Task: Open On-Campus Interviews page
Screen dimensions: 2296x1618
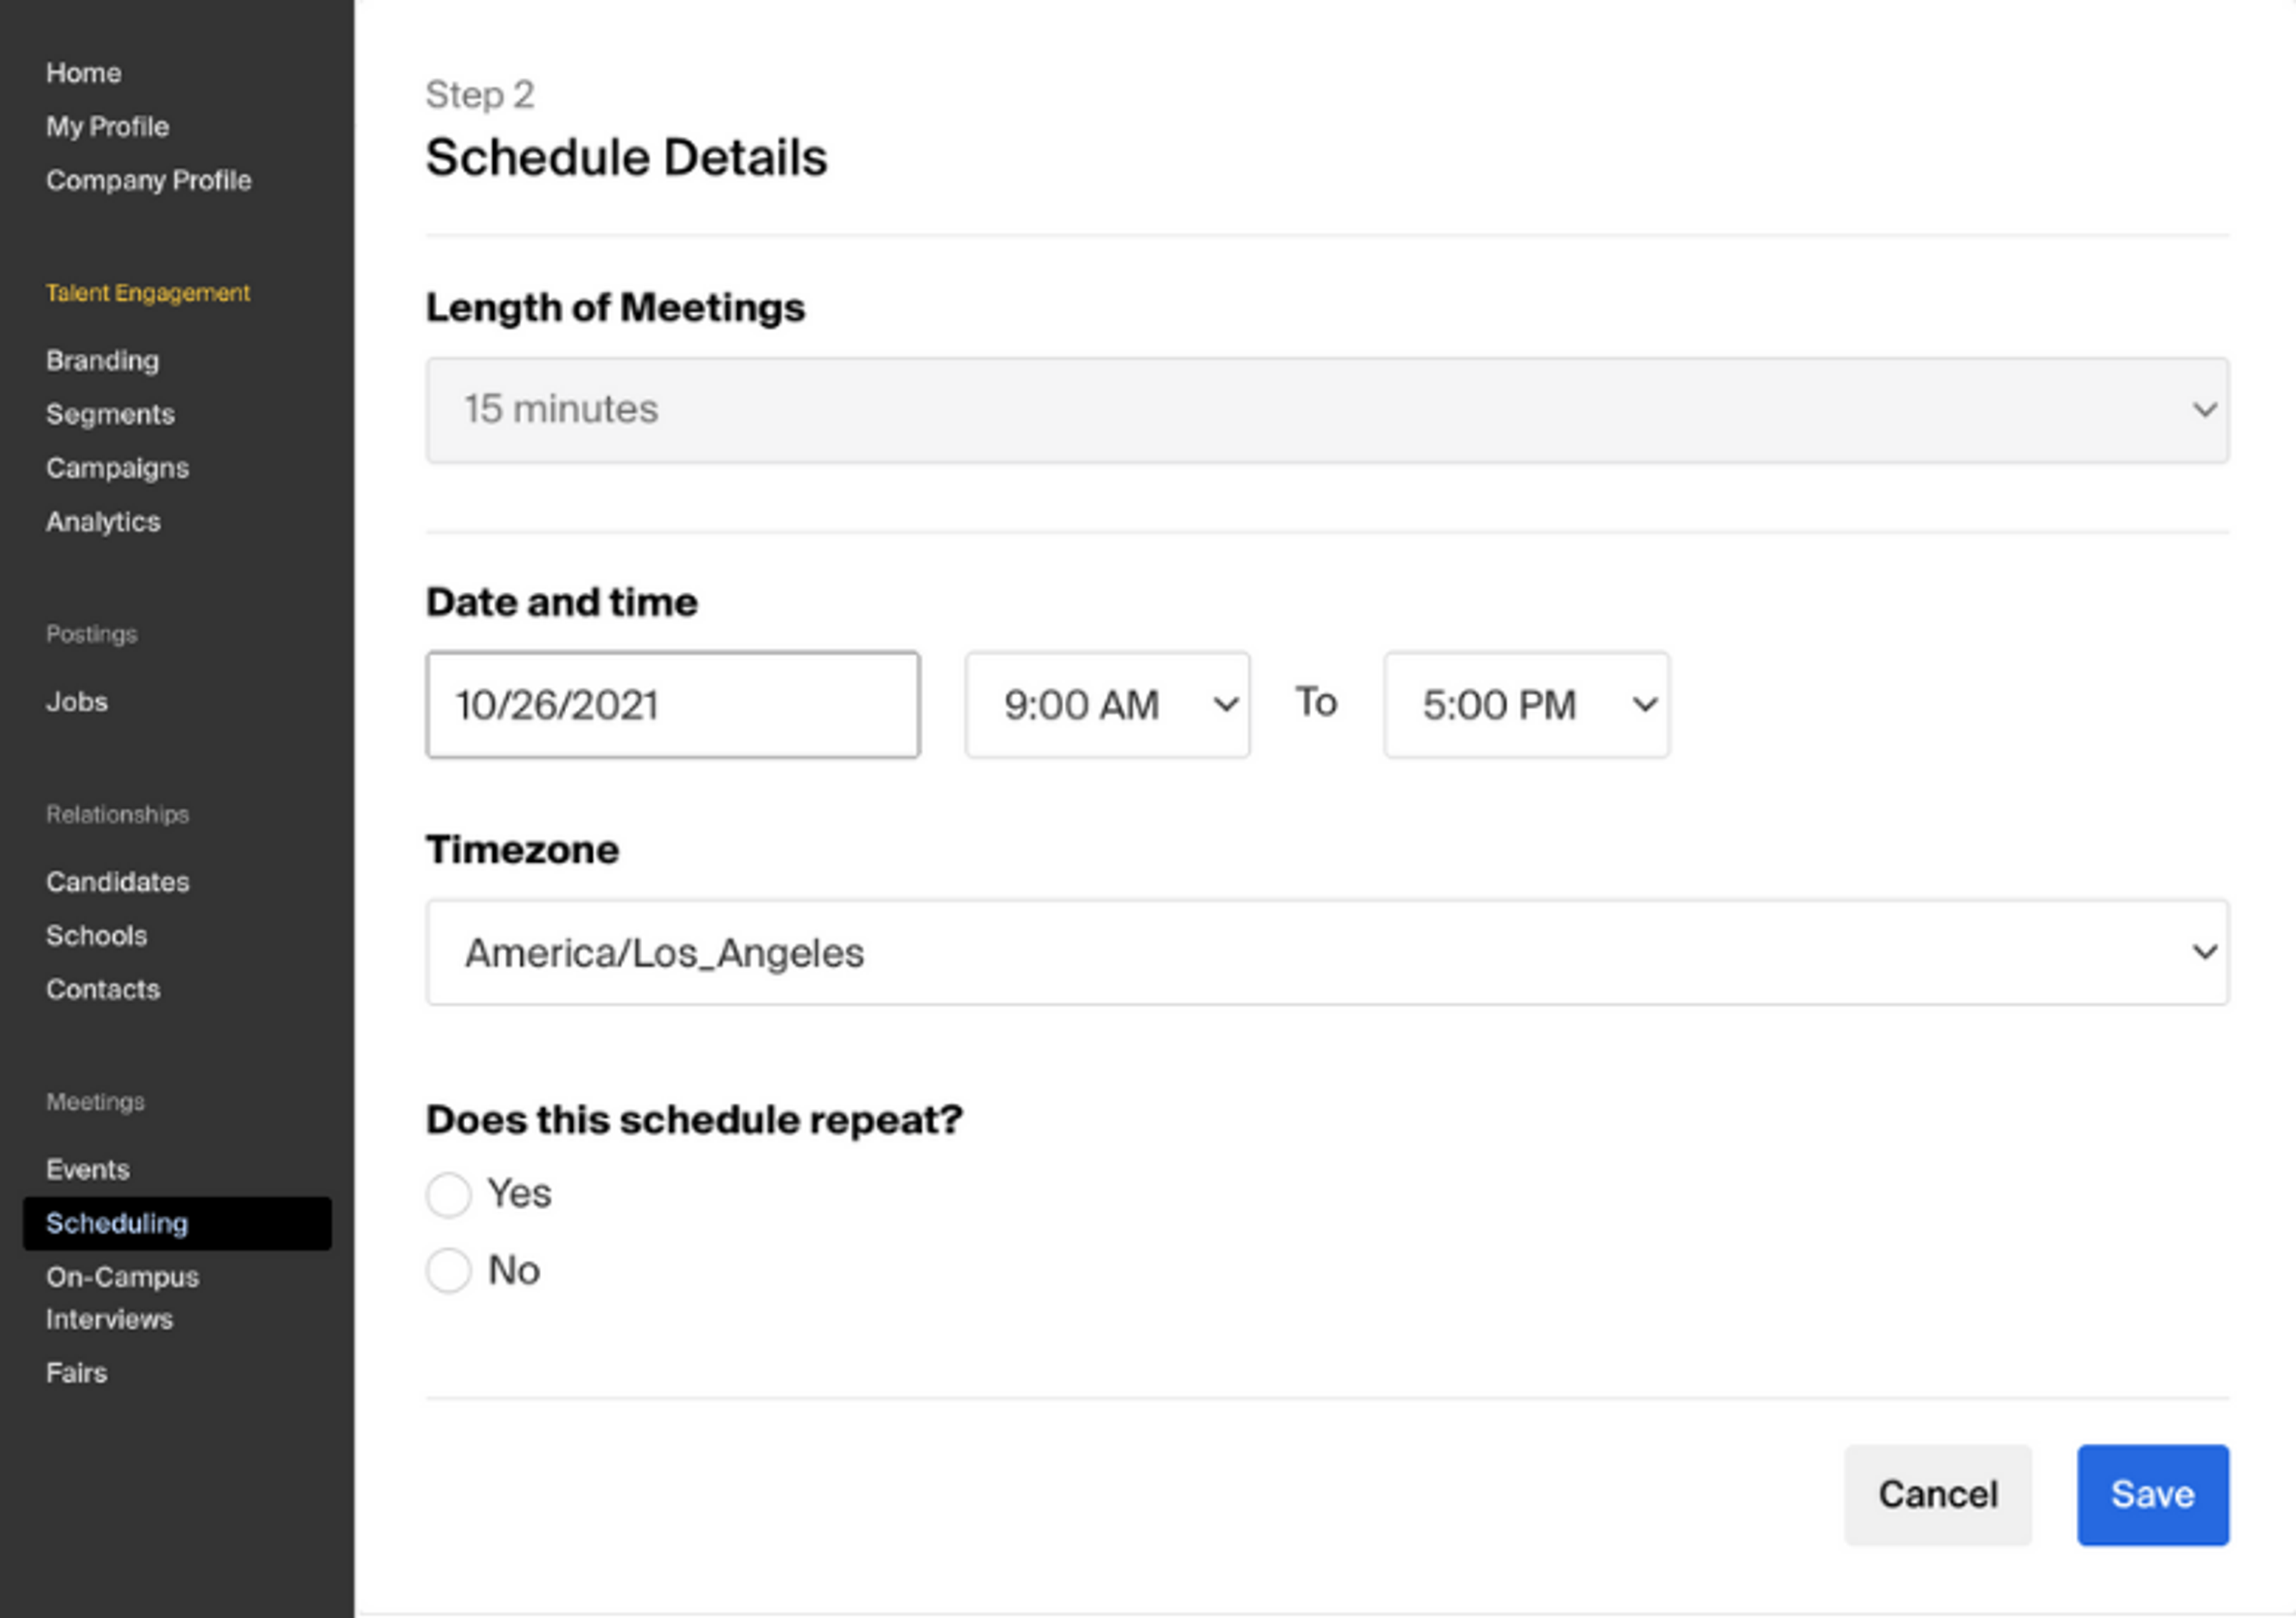Action: [122, 1297]
